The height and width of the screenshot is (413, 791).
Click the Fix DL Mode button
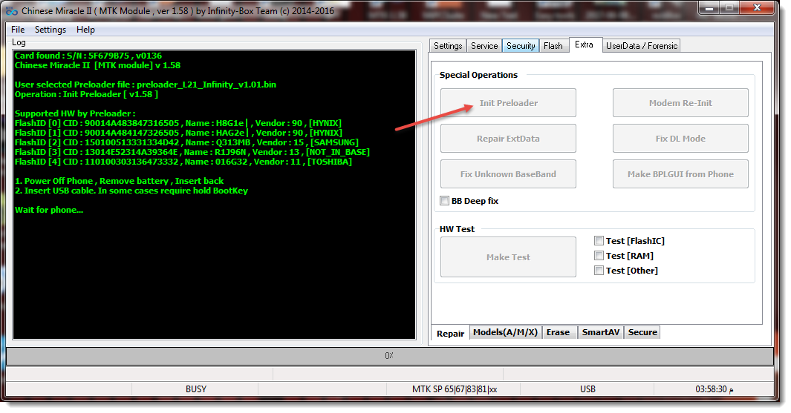pos(680,139)
